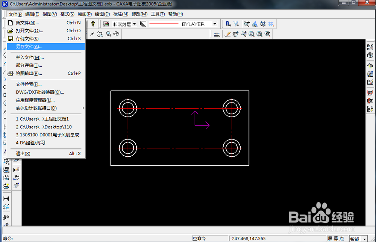376x242 pixels.
Task: Open recent file 2 Desktop\110
Action: point(46,127)
